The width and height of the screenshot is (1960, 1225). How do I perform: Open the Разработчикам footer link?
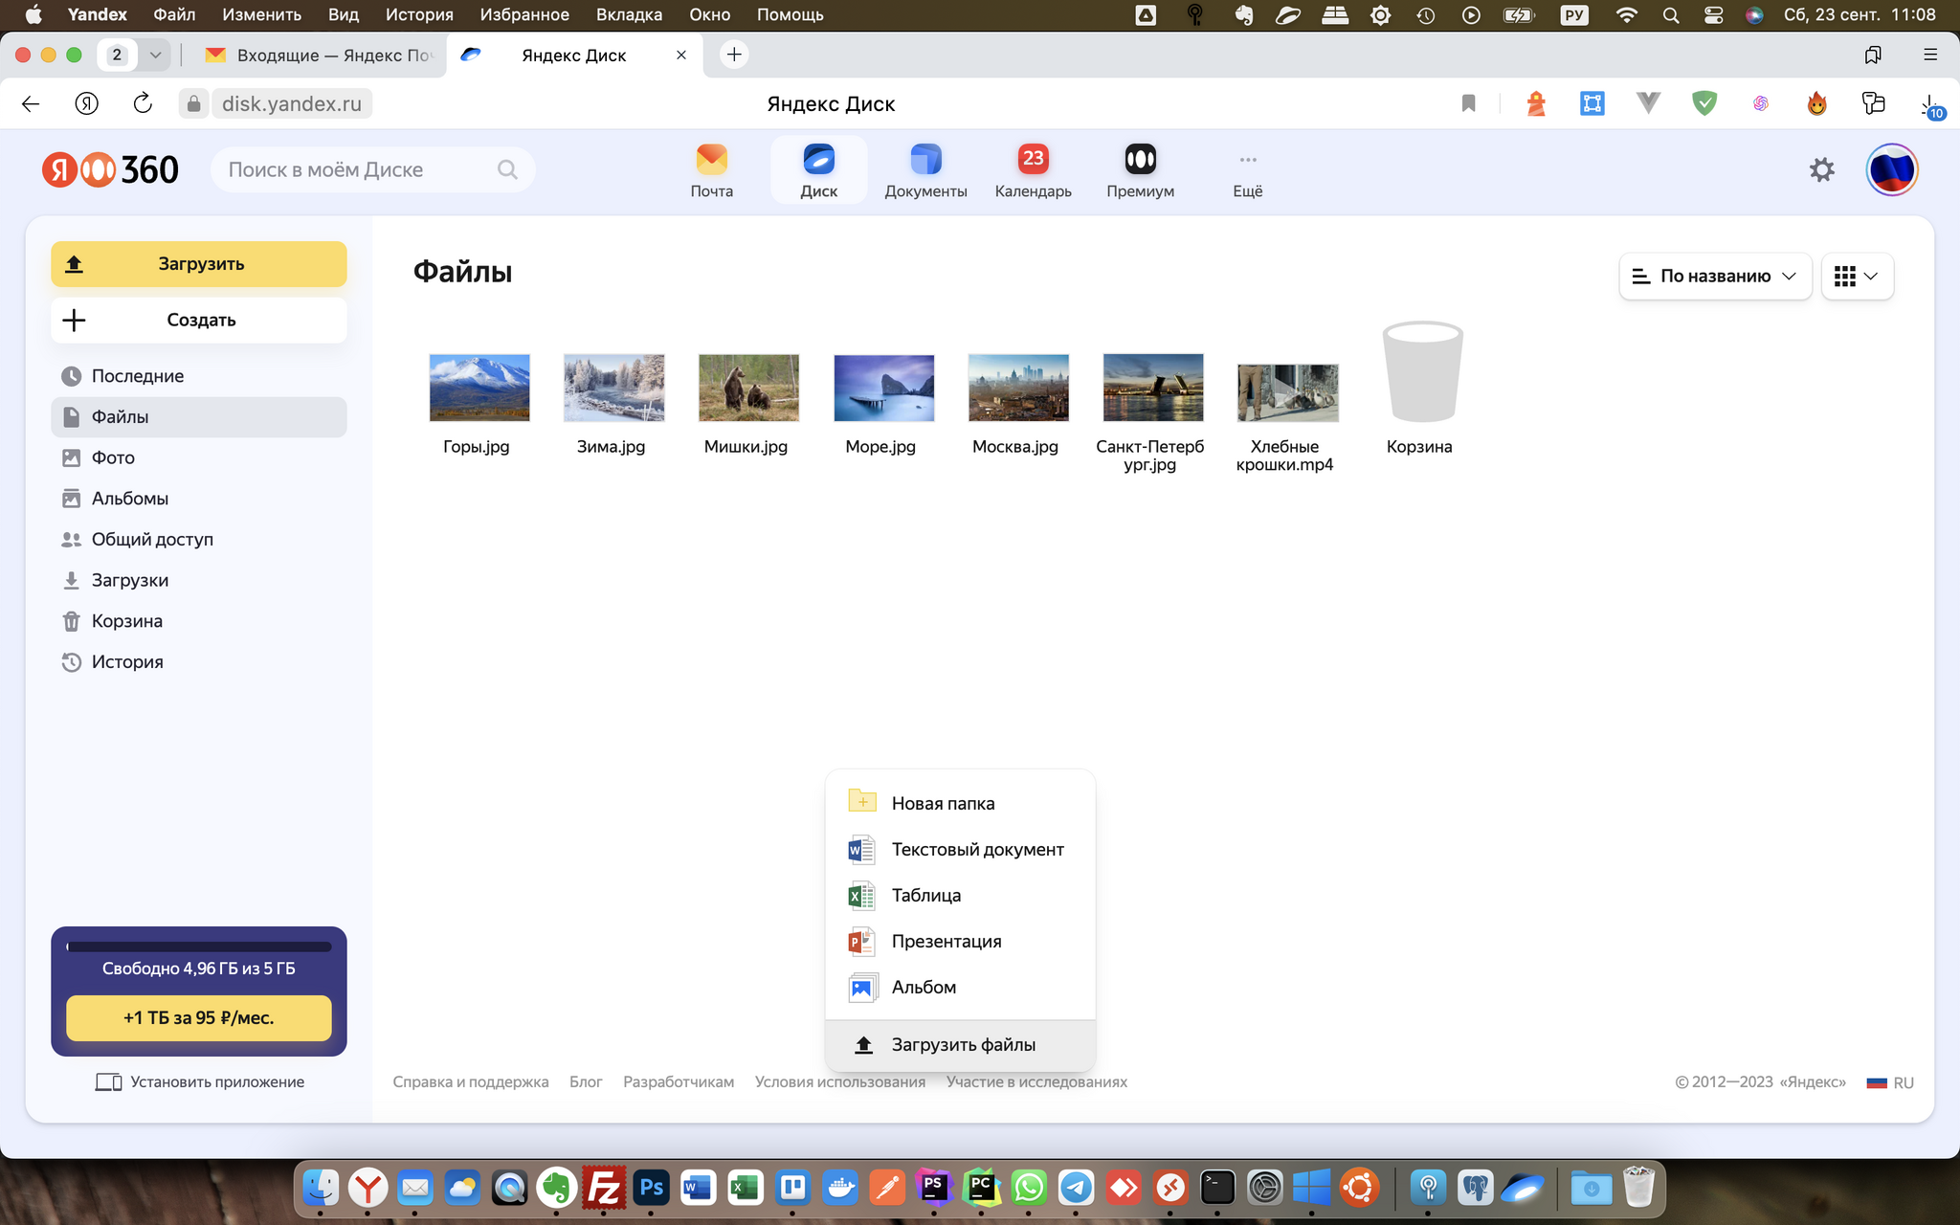click(x=679, y=1081)
